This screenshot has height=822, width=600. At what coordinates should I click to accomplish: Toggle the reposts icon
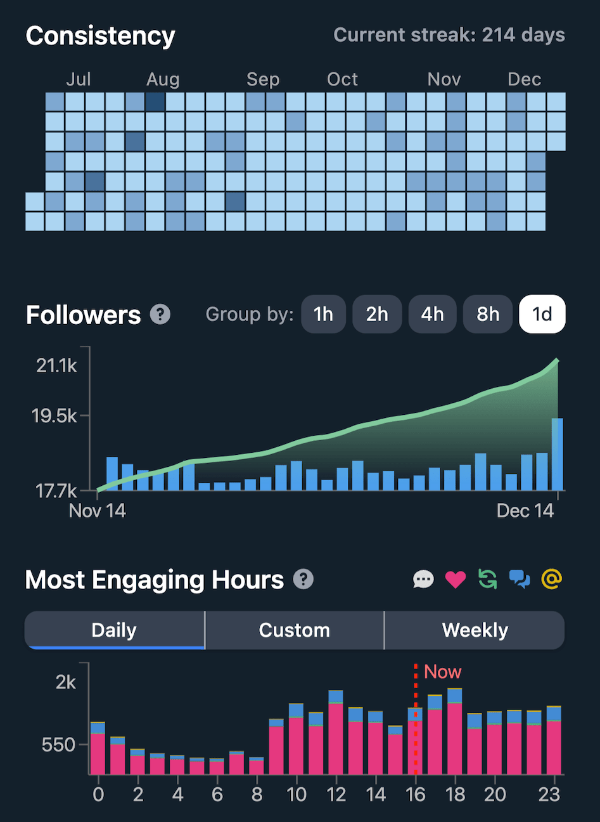click(x=487, y=579)
